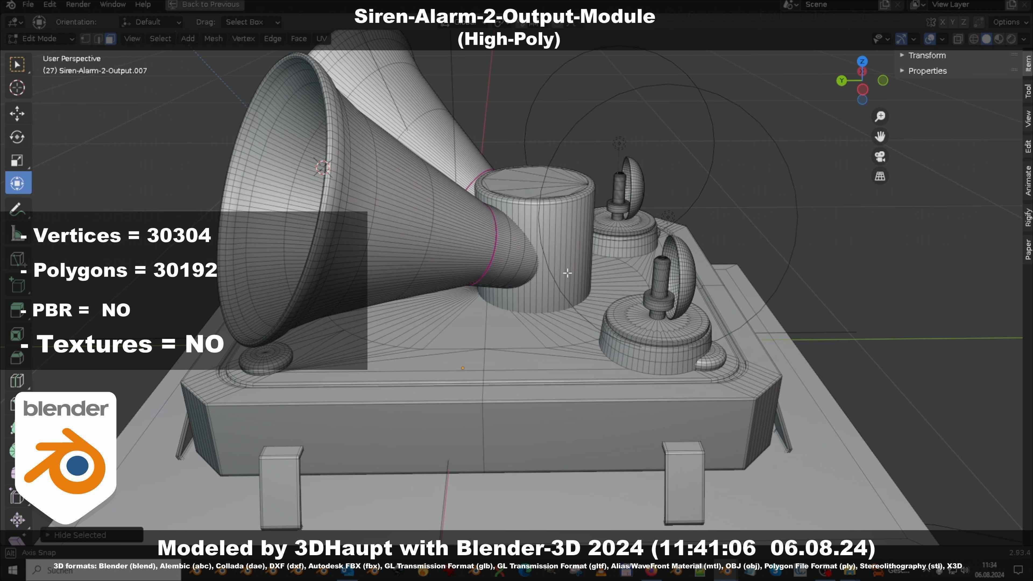Click the pan view hand icon

pos(880,136)
